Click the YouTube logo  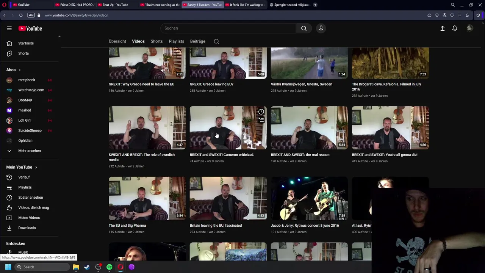(30, 28)
